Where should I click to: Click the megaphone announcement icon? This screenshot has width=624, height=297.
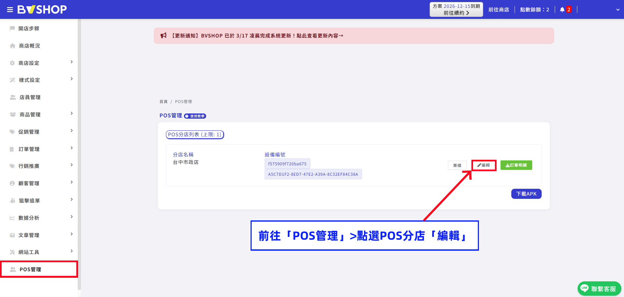pos(164,36)
